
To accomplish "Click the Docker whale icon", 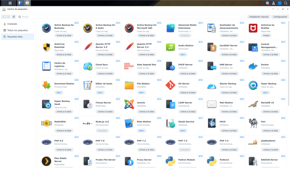I will (253, 66).
